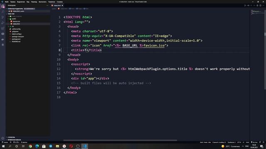Open the Терминал menu
Image resolution: width=266 pixels, height=149 pixels.
click(52, 2)
